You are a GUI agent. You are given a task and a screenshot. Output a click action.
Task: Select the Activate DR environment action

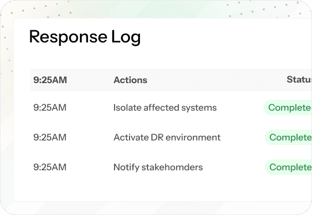(x=167, y=138)
